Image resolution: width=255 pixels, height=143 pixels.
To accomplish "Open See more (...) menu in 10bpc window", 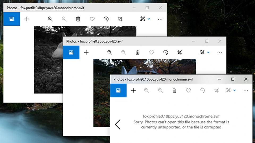I will pos(246,91).
